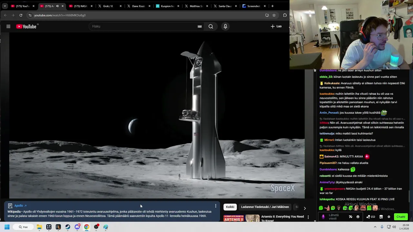Switch to the Dane Xssä tab
Screen dimensions: 413x232
click(138, 6)
